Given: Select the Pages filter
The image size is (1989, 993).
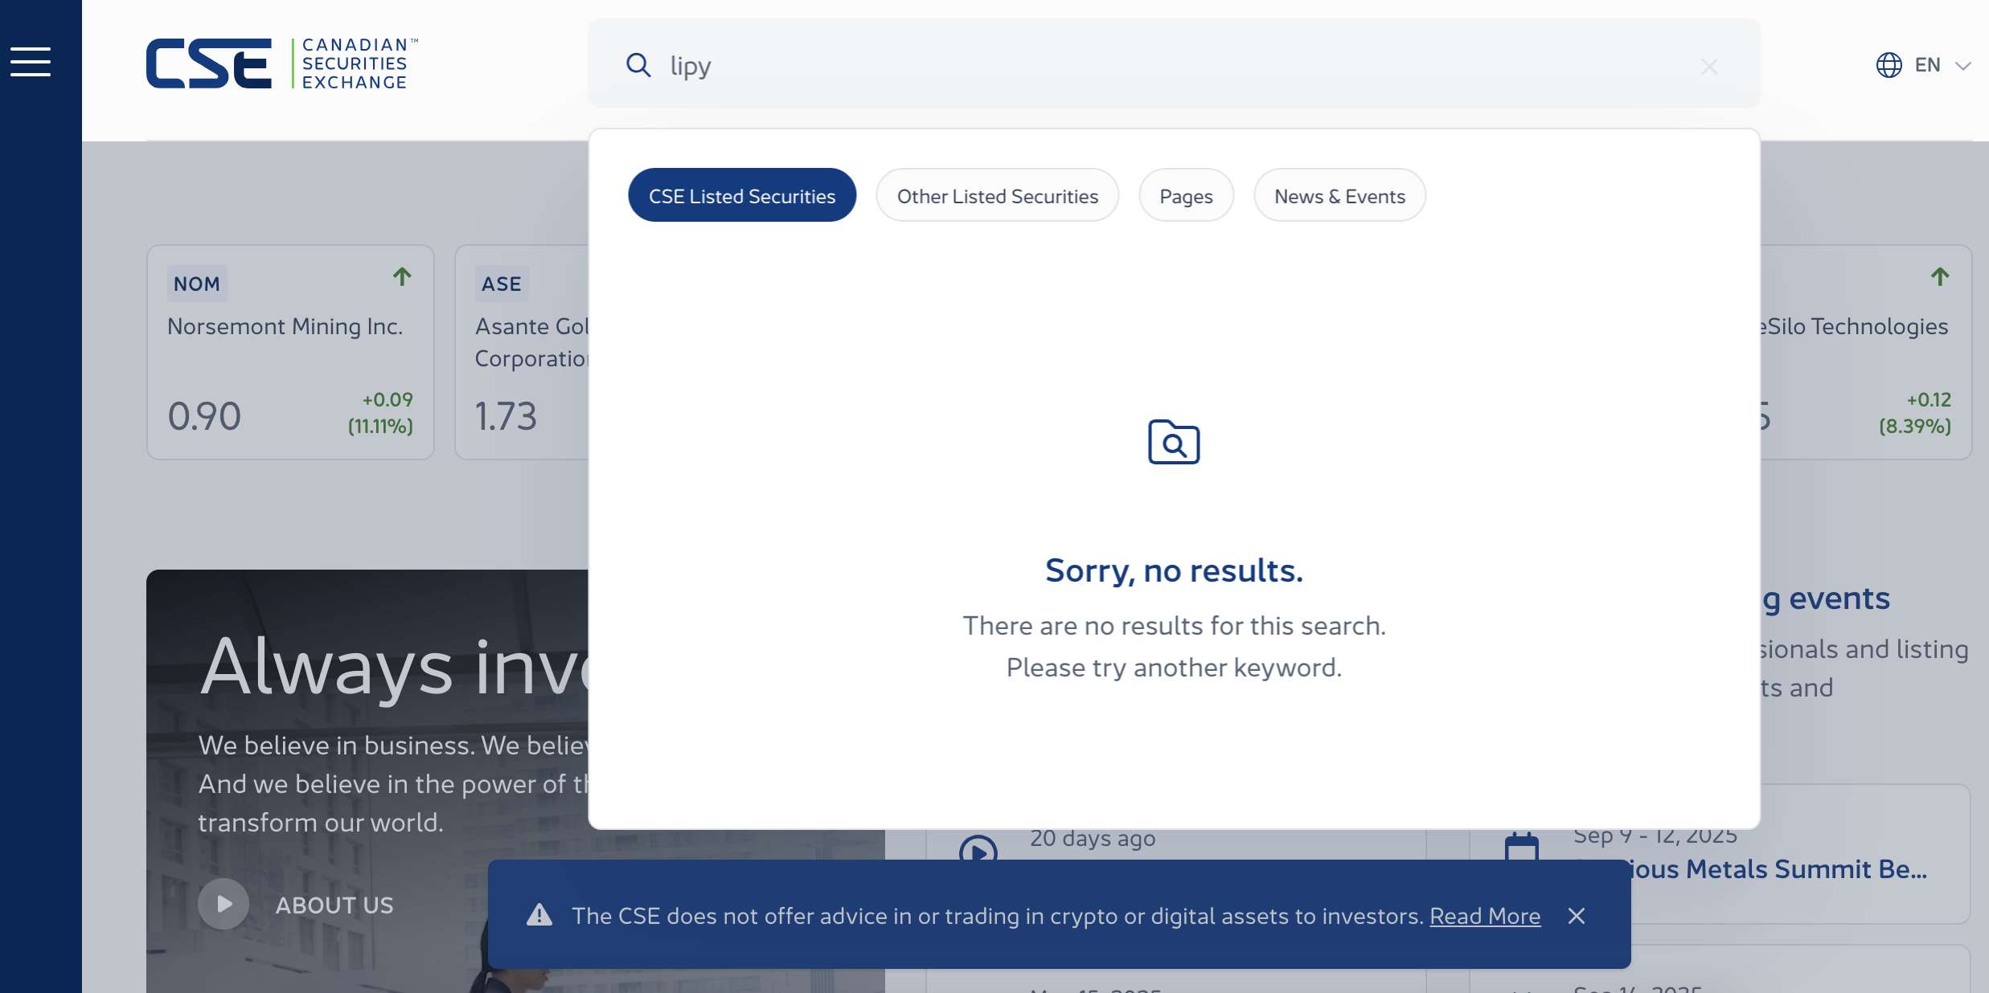Looking at the screenshot, I should point(1186,195).
